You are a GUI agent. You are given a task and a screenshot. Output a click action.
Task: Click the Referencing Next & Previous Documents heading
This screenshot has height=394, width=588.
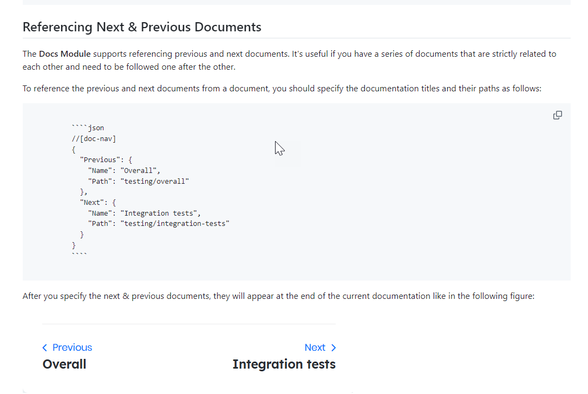coord(142,27)
